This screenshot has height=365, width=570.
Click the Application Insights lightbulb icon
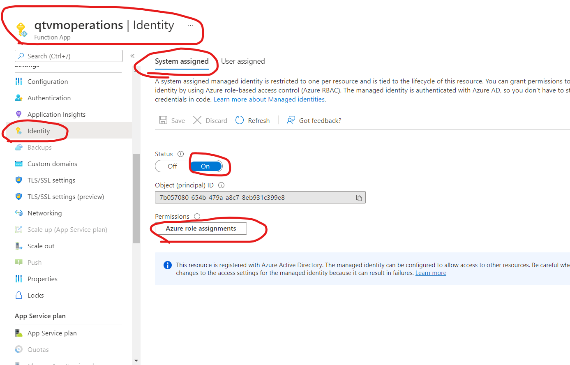(18, 114)
